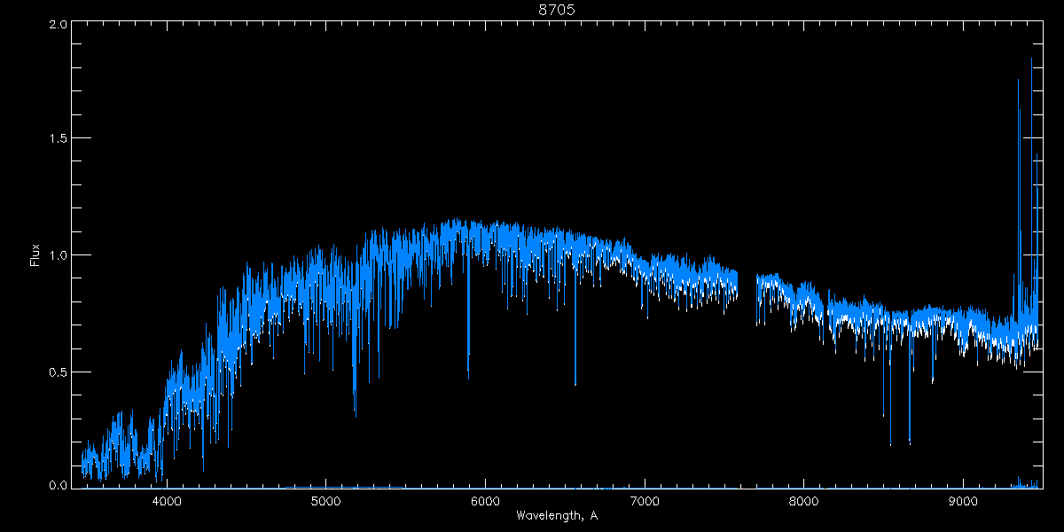This screenshot has width=1064, height=532.
Task: Click the 0.0 flux tick label
Action: click(x=59, y=486)
